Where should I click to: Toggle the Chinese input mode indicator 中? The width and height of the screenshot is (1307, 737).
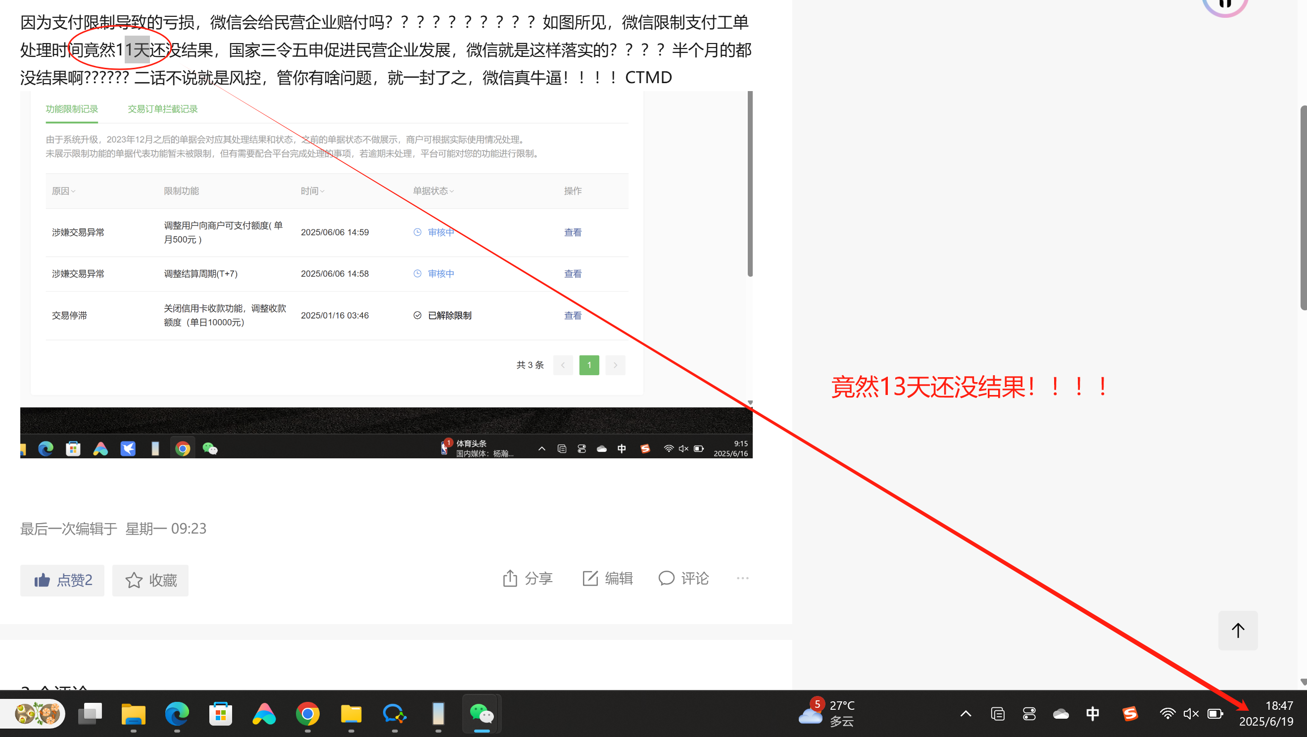click(1092, 714)
